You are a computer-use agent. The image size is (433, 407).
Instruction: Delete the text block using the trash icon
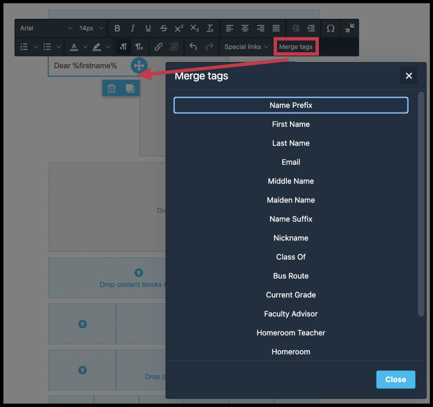click(111, 88)
